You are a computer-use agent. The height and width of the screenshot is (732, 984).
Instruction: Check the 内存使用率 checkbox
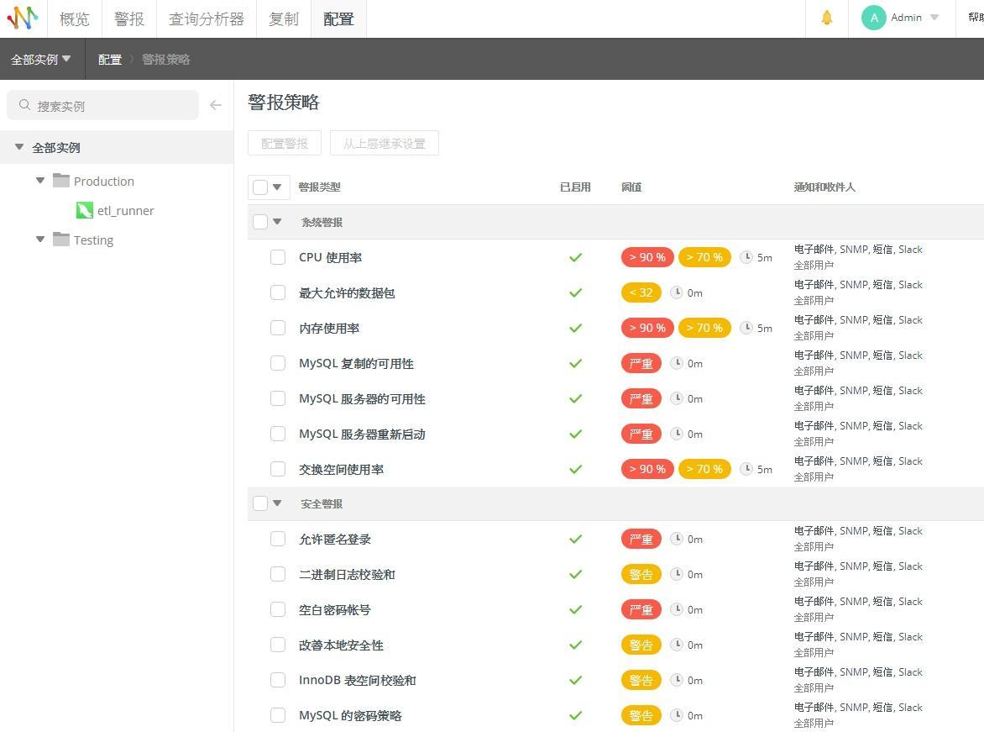[x=278, y=328]
